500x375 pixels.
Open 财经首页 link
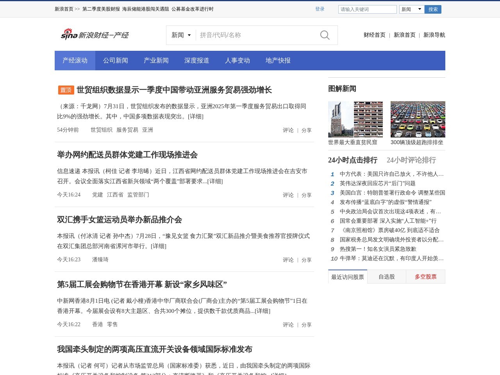point(374,35)
